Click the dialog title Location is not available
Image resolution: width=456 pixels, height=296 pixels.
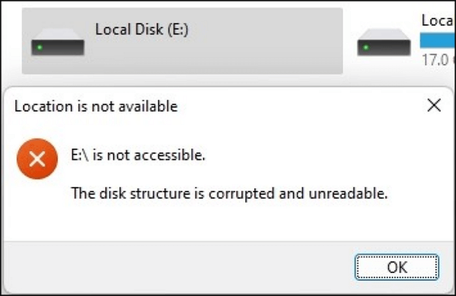pyautogui.click(x=96, y=106)
